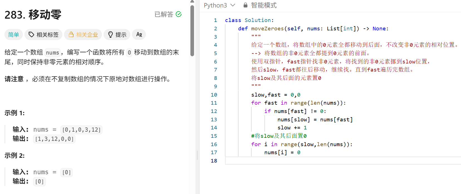
Task: Click 'nums[slow] = nums[fast]' code line
Action: pyautogui.click(x=315, y=120)
